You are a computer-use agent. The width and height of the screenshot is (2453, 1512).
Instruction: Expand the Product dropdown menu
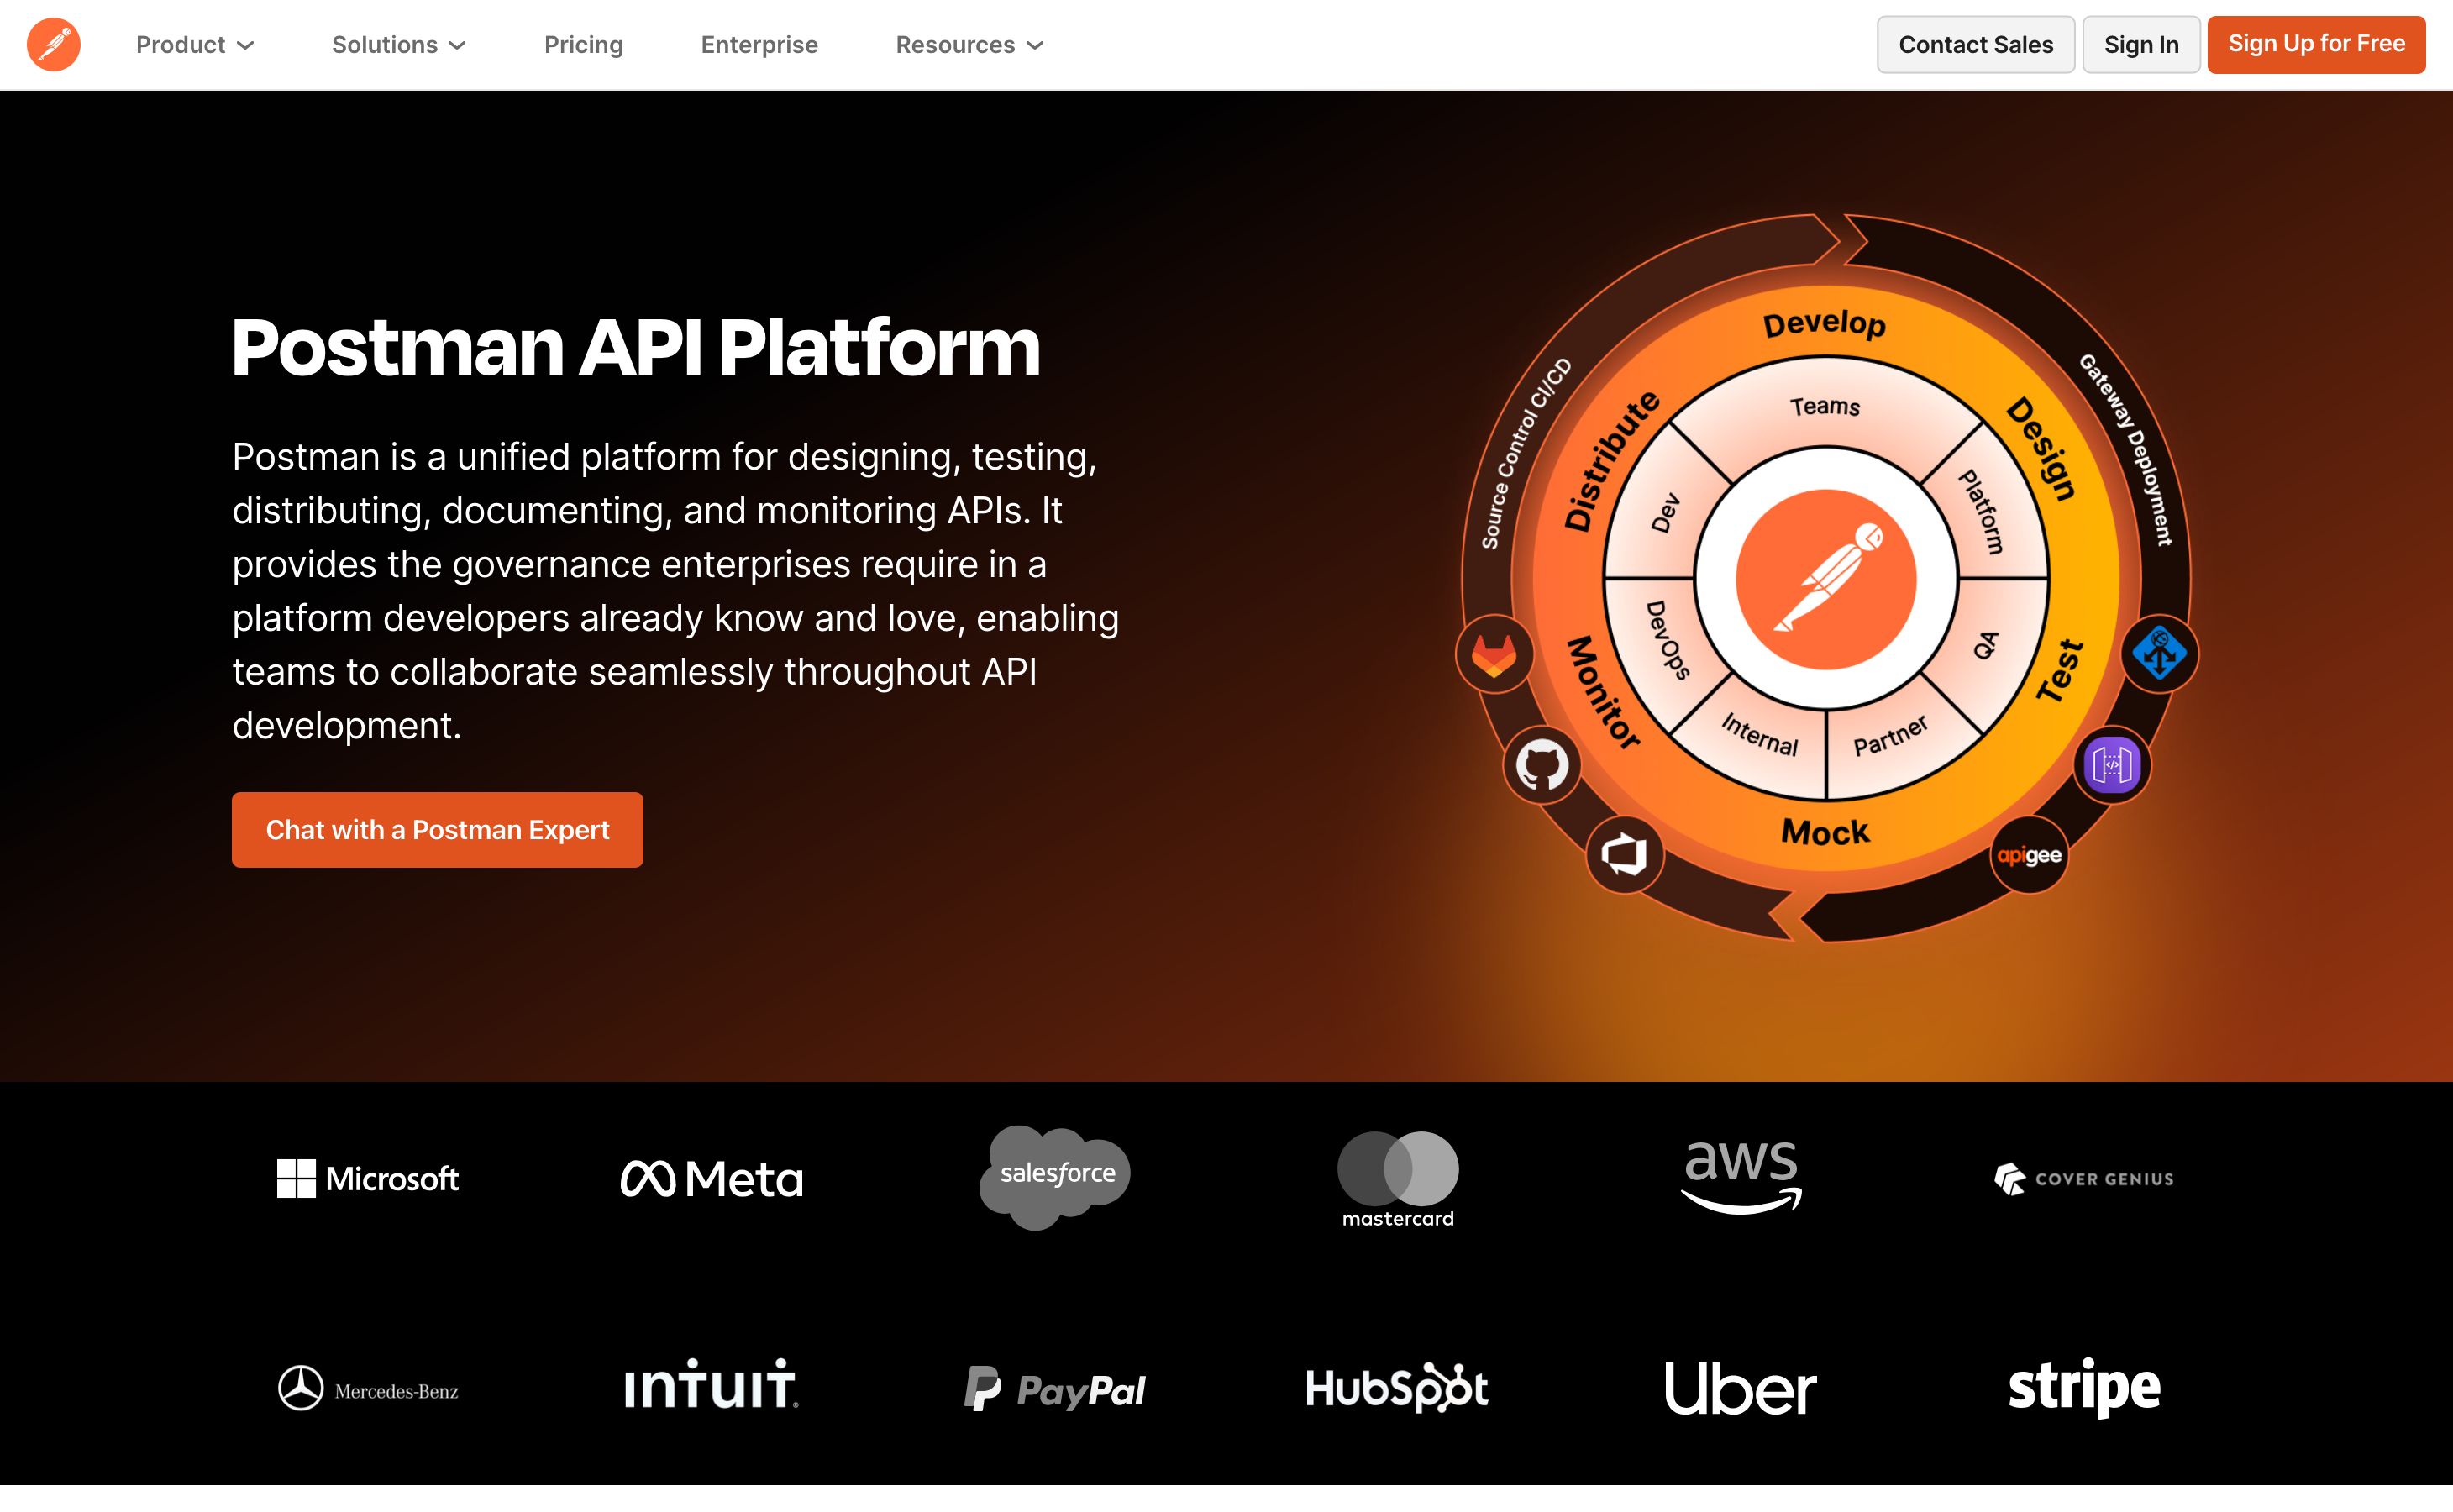click(195, 45)
